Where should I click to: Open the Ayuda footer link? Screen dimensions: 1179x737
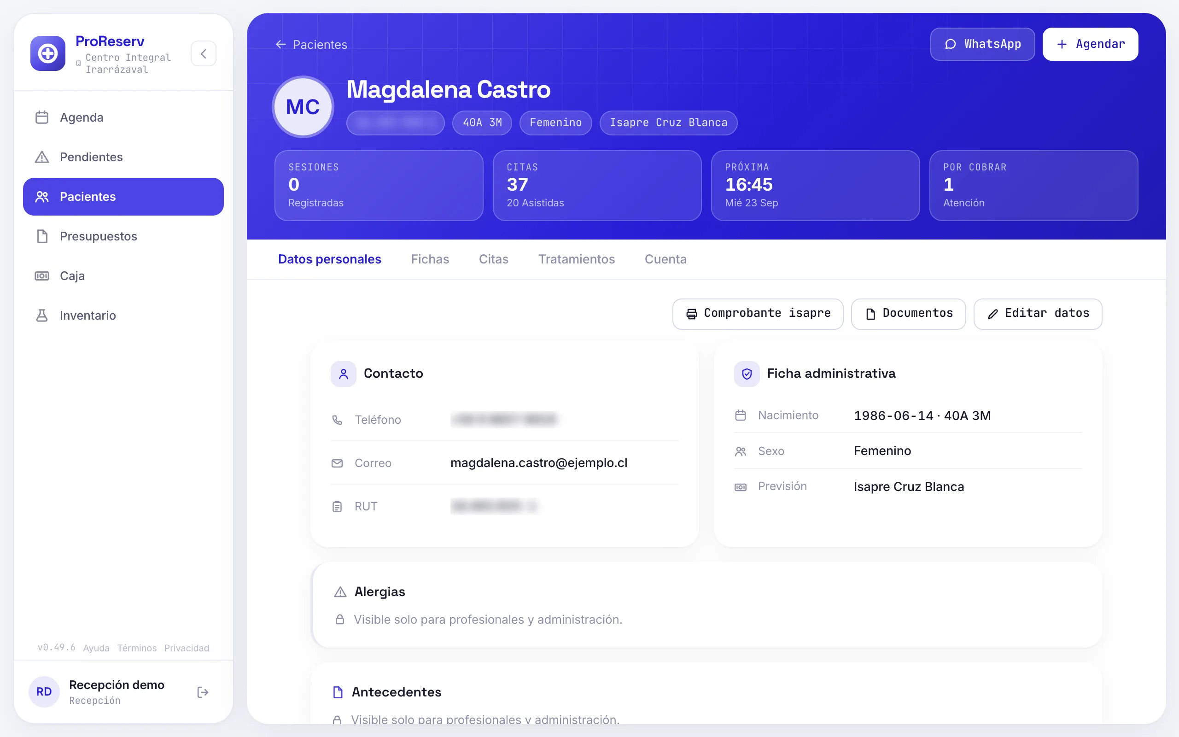96,648
